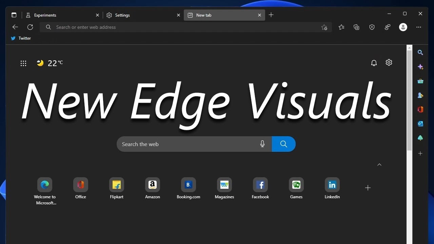Viewport: 434px width, 244px height.
Task: Click the blue web search button
Action: (284, 144)
